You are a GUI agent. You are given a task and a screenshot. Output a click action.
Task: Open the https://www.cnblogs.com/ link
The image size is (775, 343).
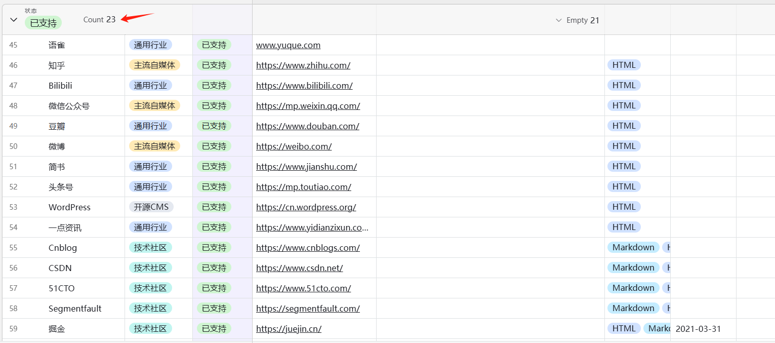[308, 248]
